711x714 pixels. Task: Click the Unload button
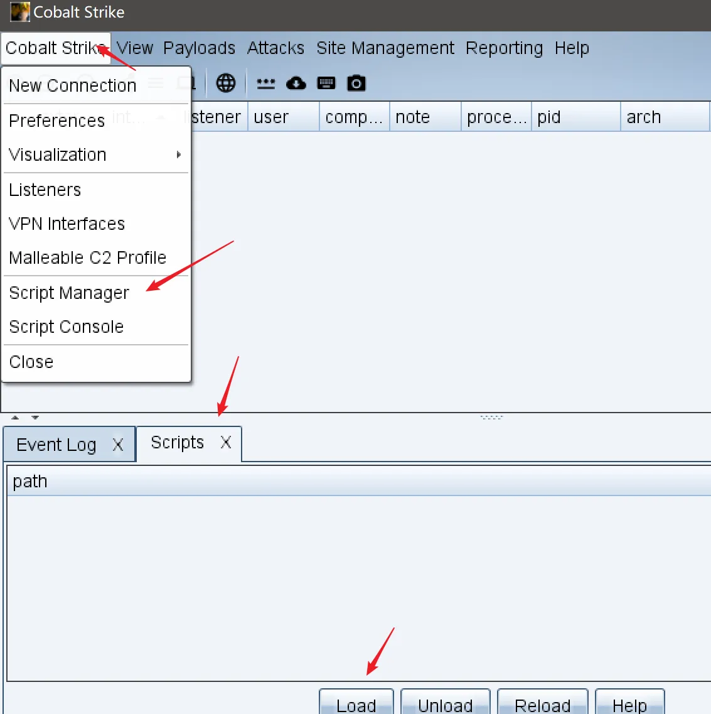(445, 705)
